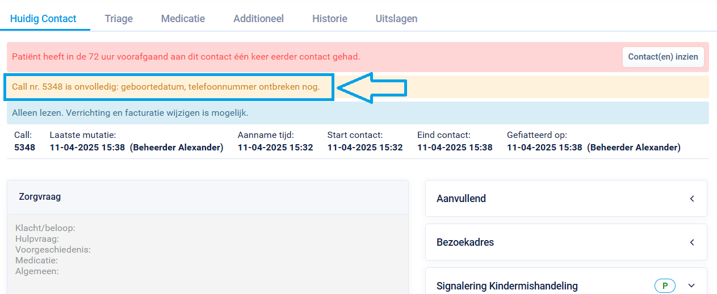Click the Contact(en) inzien button

[x=664, y=57]
